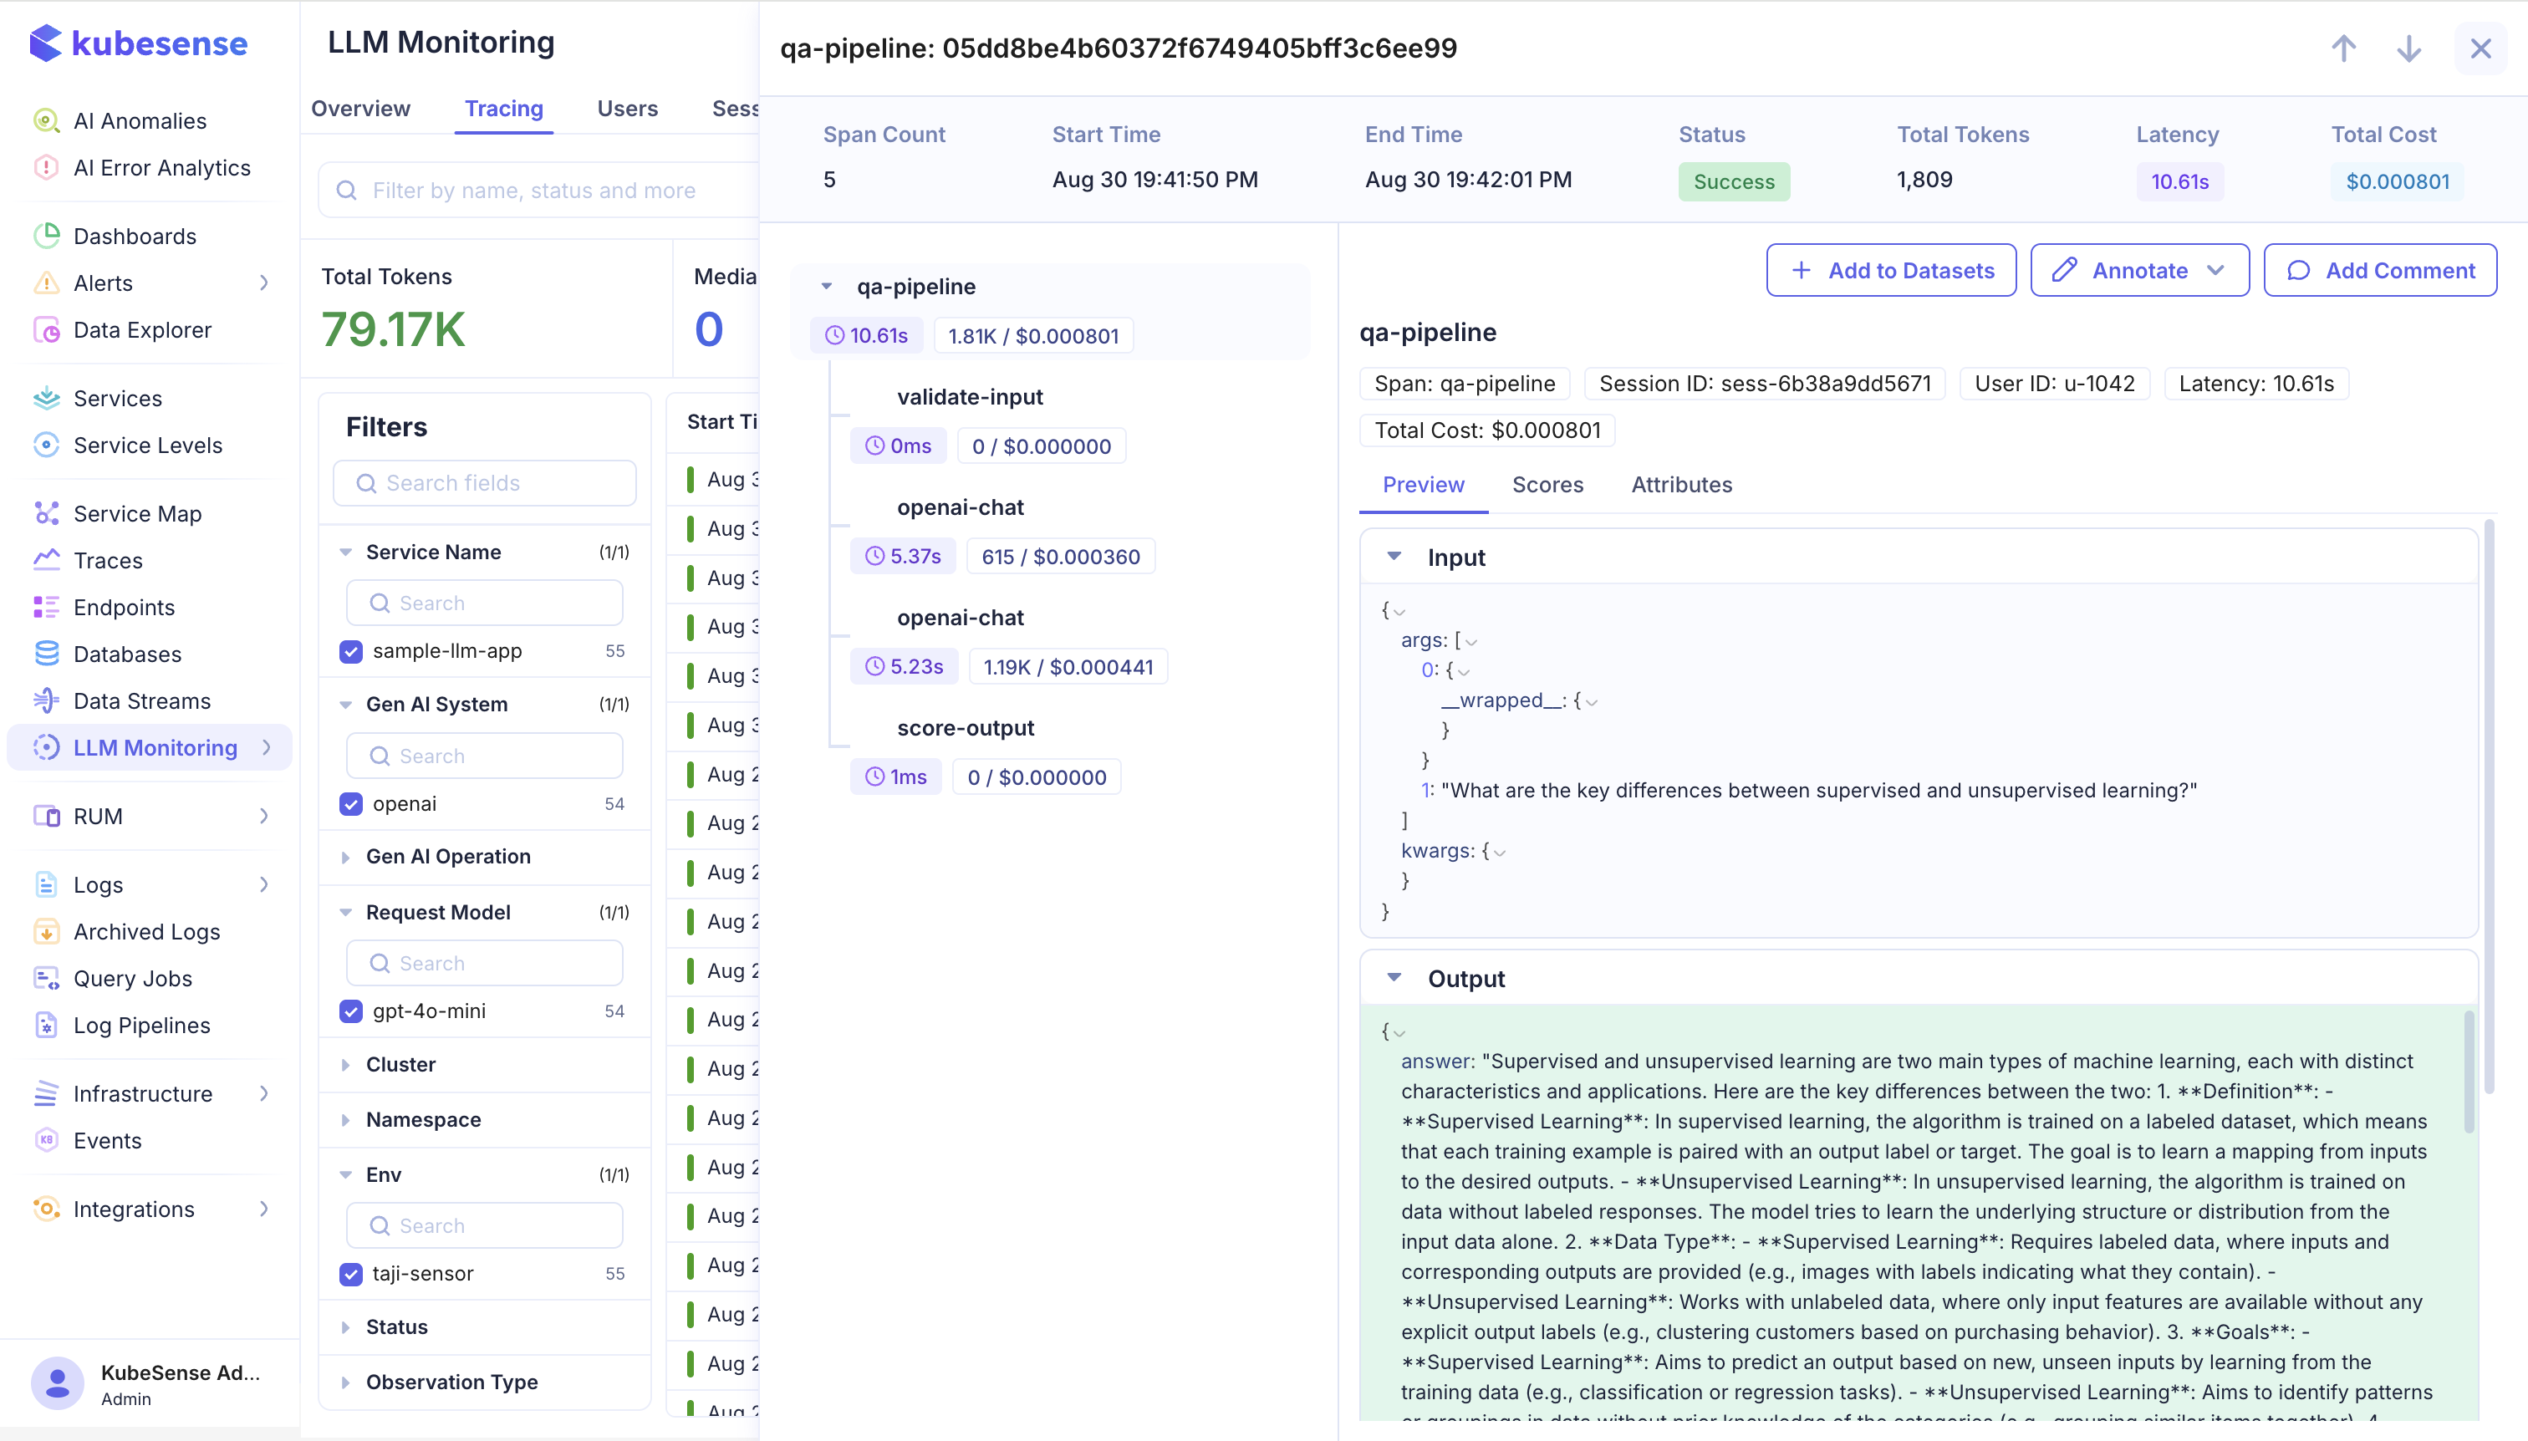This screenshot has height=1441, width=2528.
Task: Click the kubesense logo
Action: pos(139,43)
